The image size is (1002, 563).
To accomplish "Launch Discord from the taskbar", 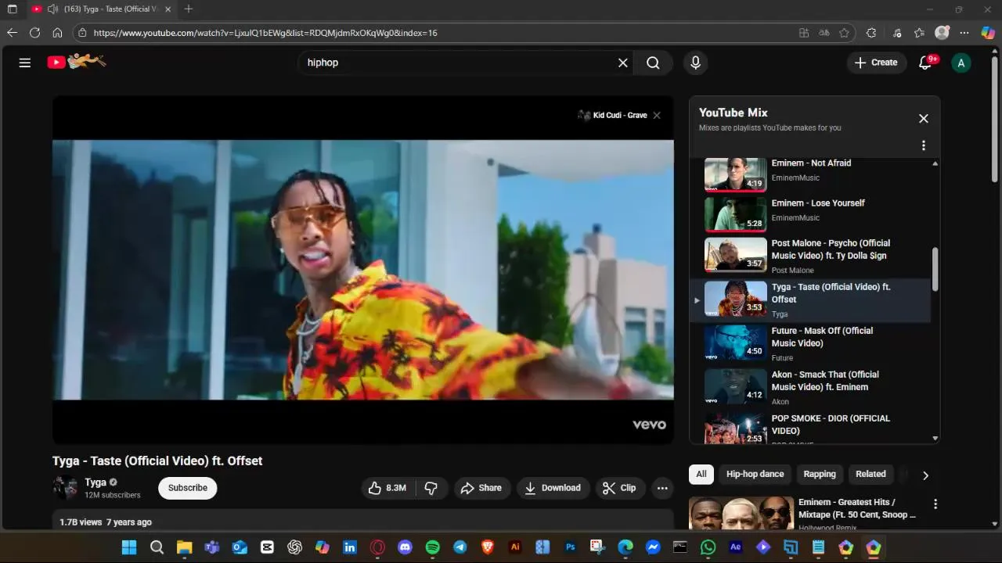I will click(405, 547).
